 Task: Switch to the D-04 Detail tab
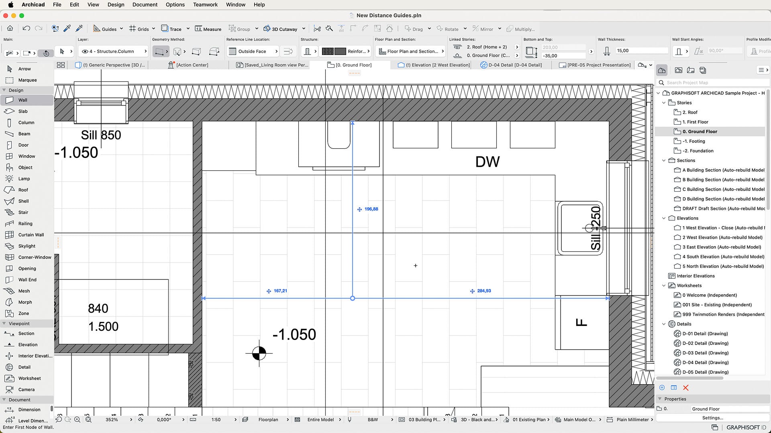[511, 65]
